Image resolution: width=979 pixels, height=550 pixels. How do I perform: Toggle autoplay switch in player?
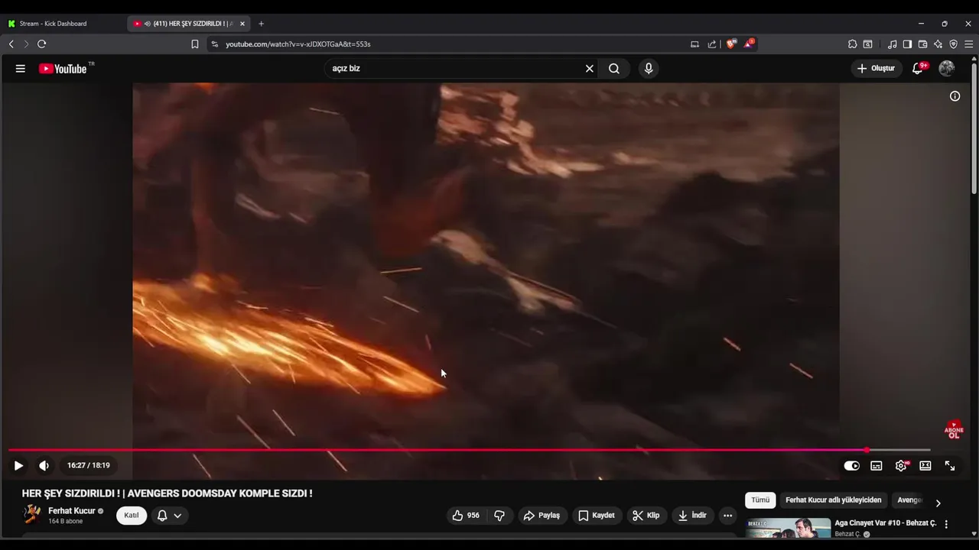pyautogui.click(x=851, y=465)
